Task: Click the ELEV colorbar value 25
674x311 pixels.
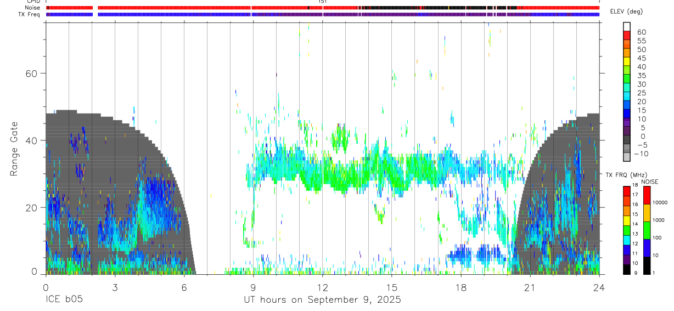Action: (x=642, y=93)
